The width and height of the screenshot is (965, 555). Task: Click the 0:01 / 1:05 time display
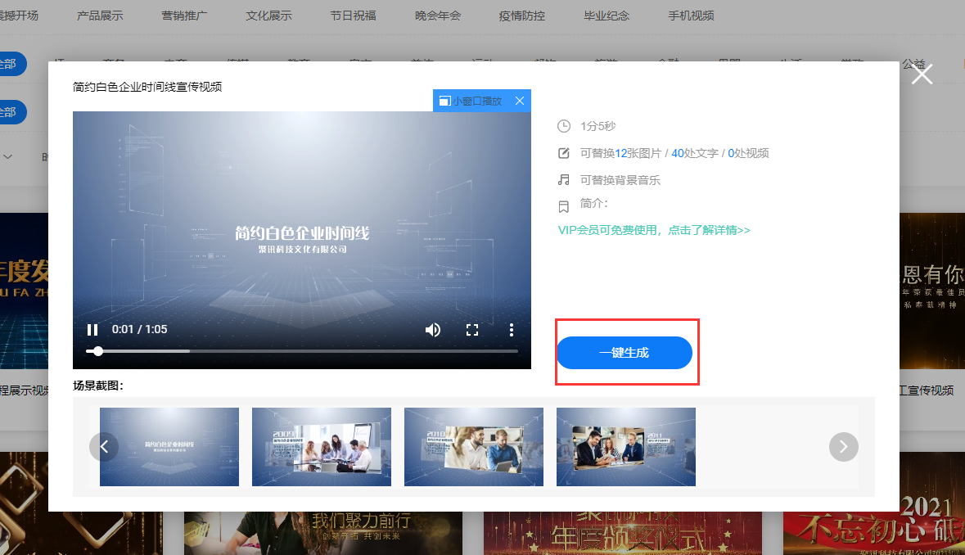click(x=140, y=329)
